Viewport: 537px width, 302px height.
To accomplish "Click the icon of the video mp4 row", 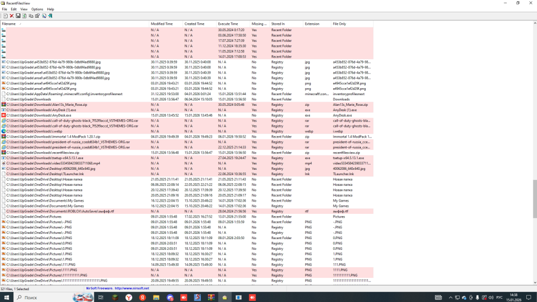I will pos(3,163).
